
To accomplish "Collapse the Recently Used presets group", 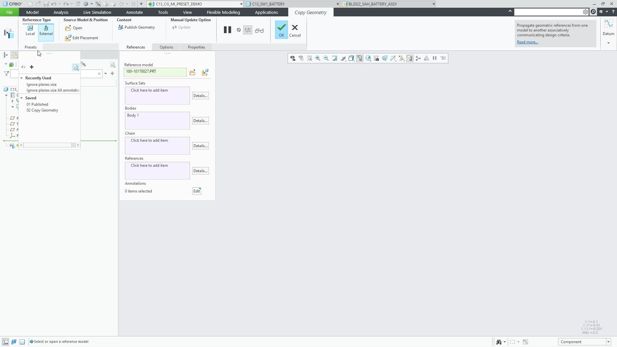I will point(22,78).
